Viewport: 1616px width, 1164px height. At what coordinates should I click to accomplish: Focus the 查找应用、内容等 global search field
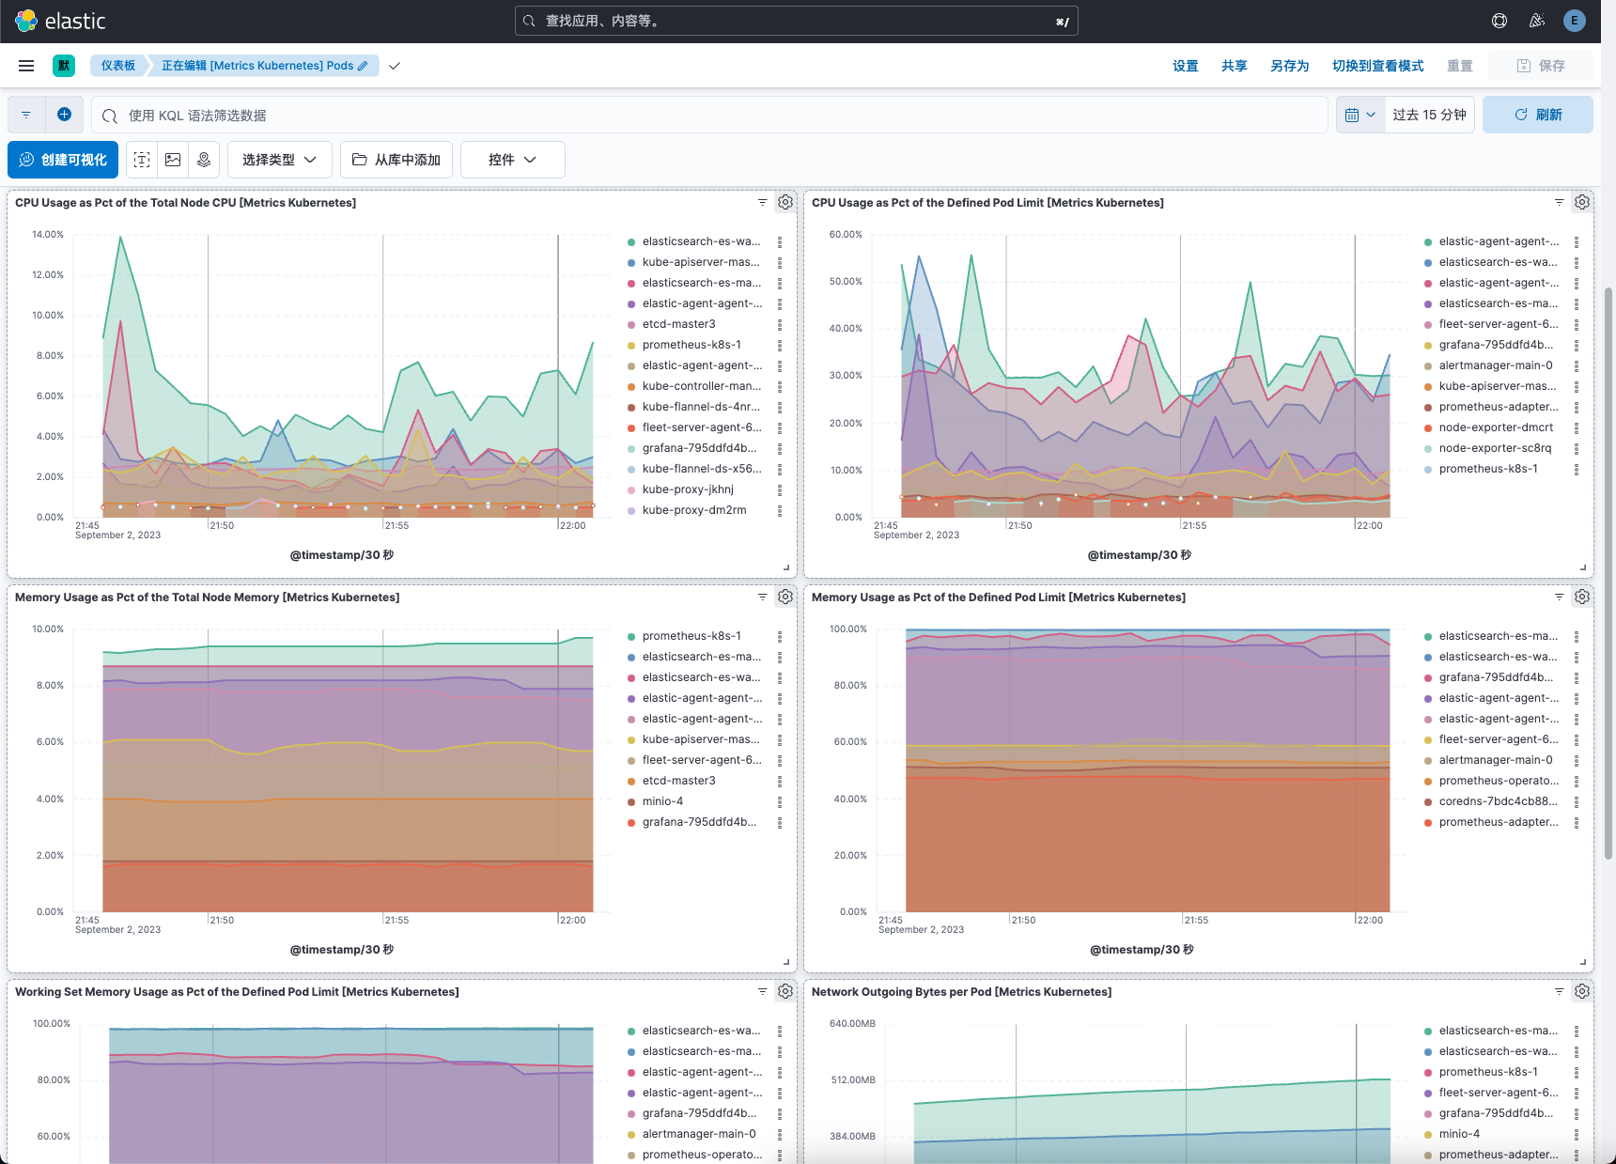(x=797, y=21)
